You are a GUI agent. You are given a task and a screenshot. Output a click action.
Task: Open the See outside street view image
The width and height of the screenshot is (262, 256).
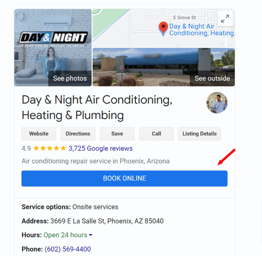164,67
